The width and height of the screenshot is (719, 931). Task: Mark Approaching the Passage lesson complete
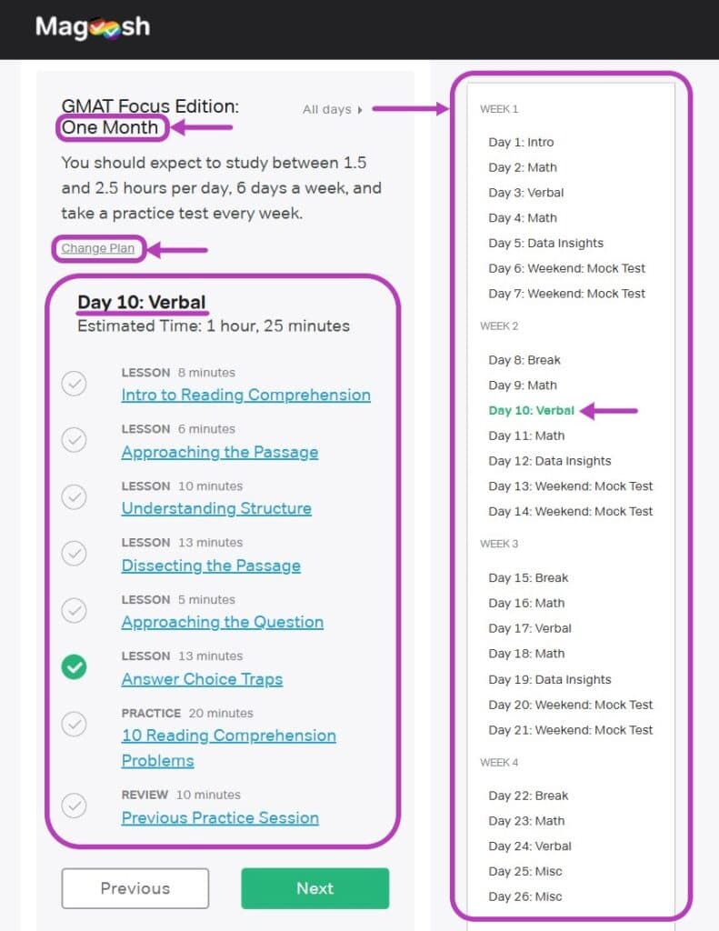click(x=75, y=440)
